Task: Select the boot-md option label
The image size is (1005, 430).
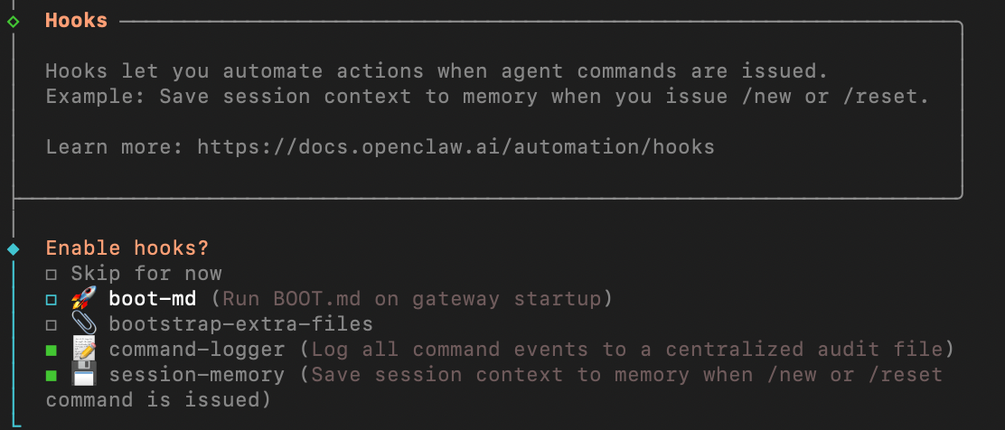Action: click(x=153, y=298)
